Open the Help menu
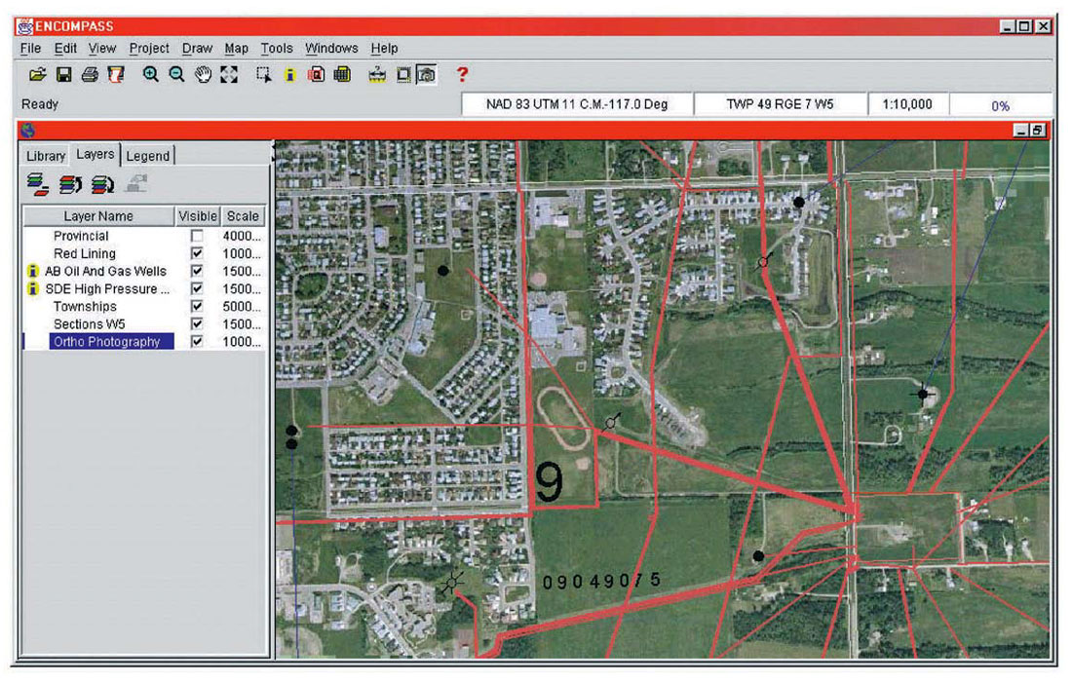1072x682 pixels. 384,49
